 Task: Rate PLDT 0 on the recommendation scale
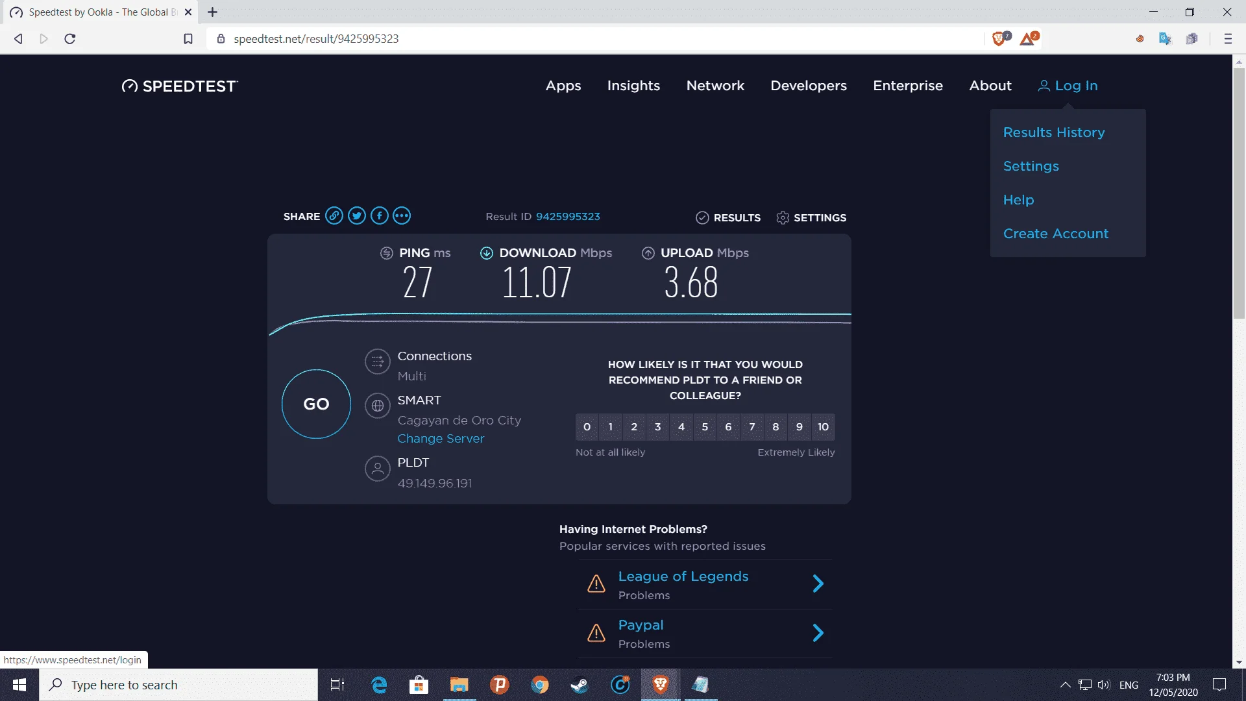tap(587, 427)
